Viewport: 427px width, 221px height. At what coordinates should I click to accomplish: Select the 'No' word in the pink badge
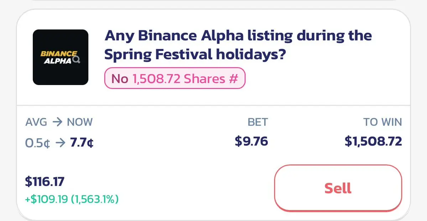(120, 78)
